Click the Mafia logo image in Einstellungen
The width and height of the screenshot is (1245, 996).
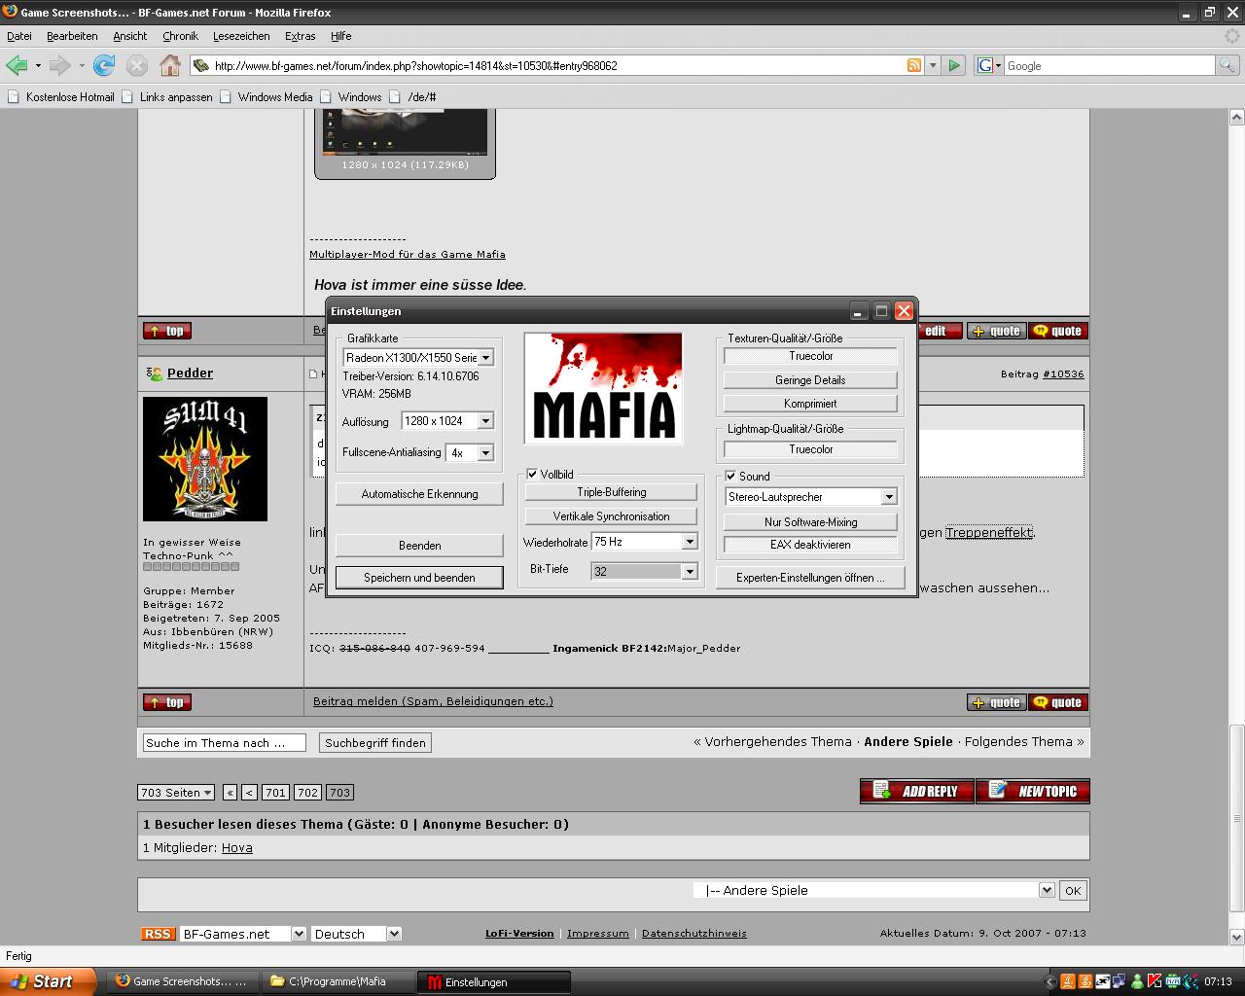[x=603, y=388]
